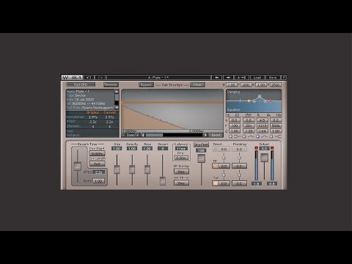Open the Full CPU mode selector

81,84
